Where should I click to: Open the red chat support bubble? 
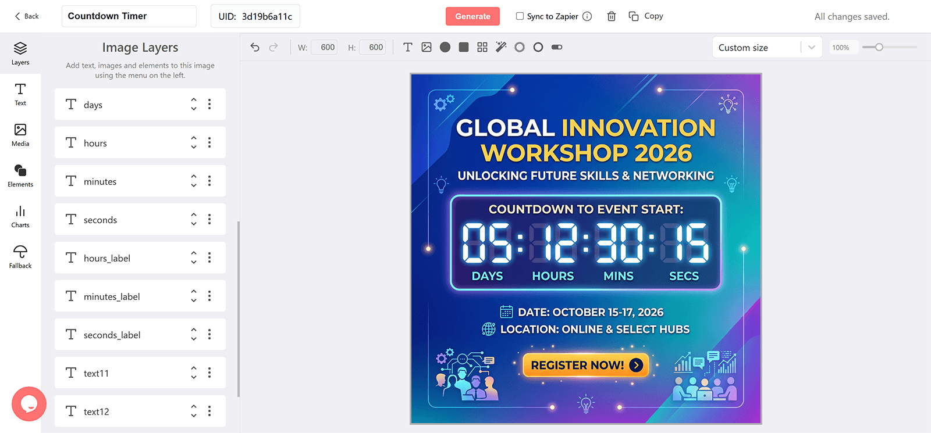click(x=29, y=404)
